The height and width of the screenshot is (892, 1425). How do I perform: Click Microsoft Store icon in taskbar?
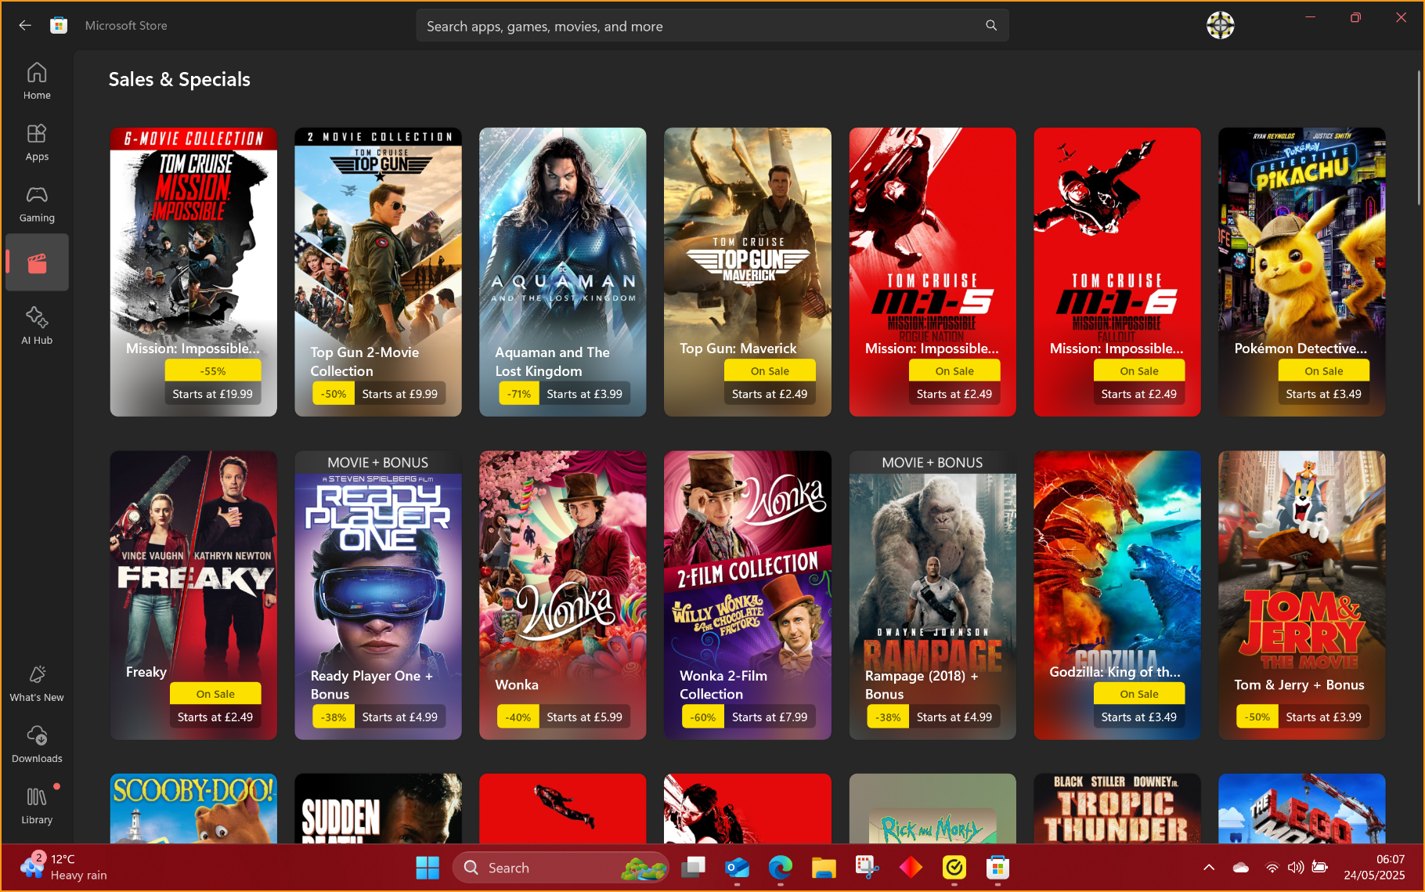(x=997, y=868)
